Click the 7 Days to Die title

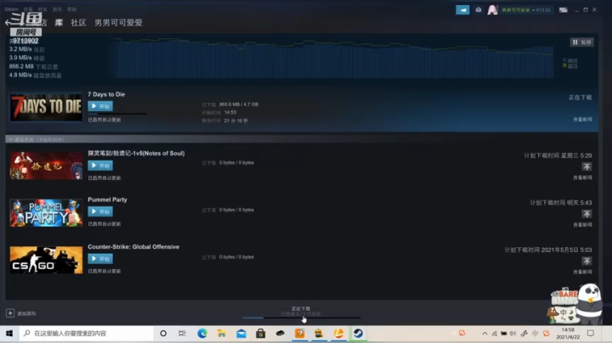click(x=106, y=94)
